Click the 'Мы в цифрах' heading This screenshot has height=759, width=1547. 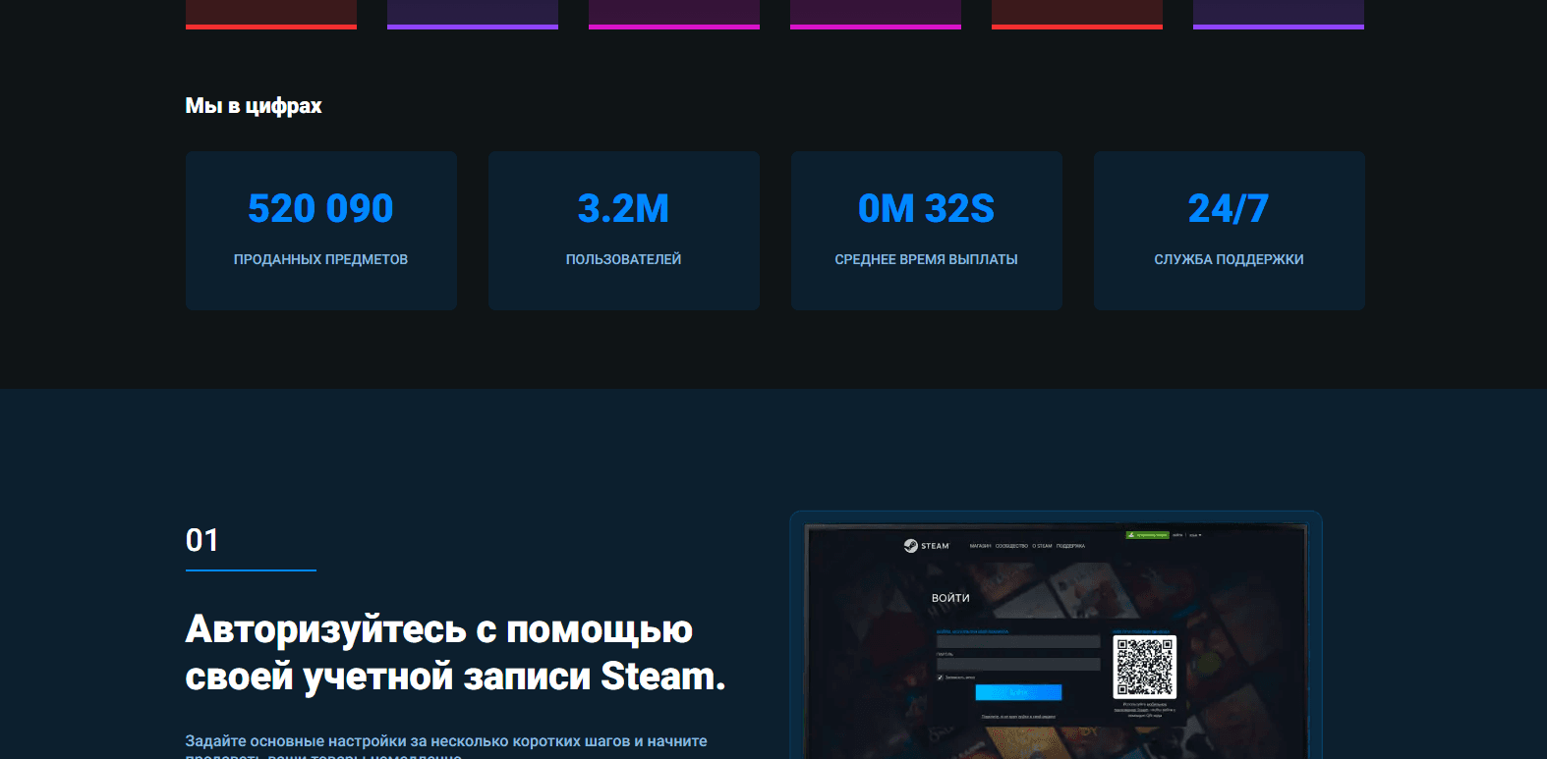point(254,106)
